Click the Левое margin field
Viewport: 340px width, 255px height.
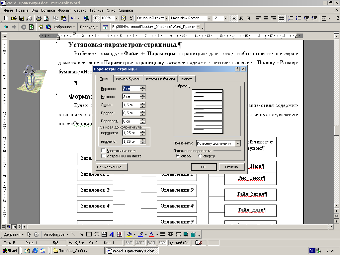coord(131,105)
